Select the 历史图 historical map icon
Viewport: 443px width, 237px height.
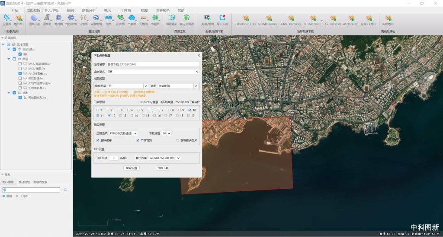click(120, 18)
